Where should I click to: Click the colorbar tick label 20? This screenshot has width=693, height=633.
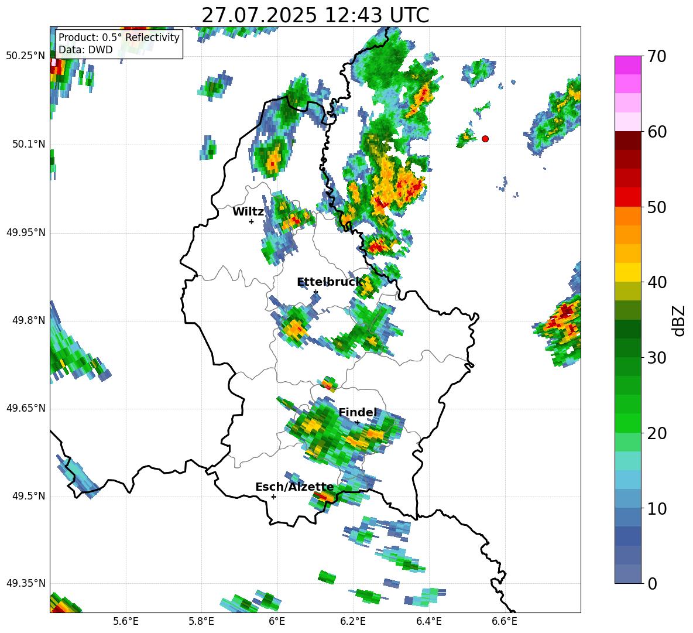point(657,433)
